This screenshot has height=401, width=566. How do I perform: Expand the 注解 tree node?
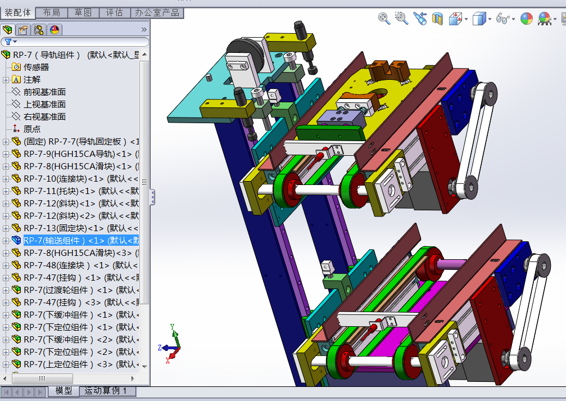click(x=6, y=80)
